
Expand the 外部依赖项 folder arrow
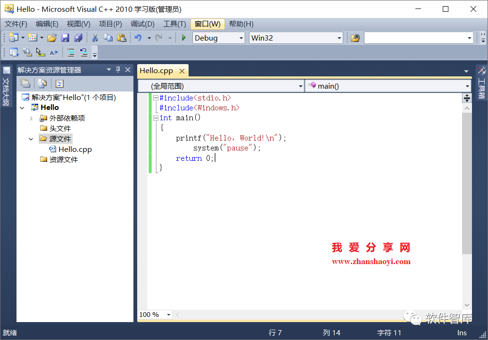[x=31, y=118]
